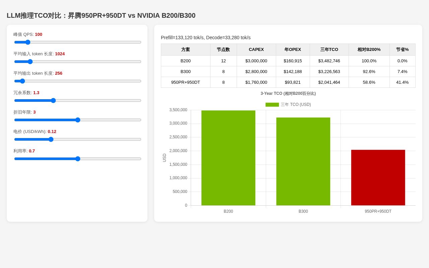Click the 2,000,000 y-axis tick label
The image size is (429, 268).
click(178, 151)
